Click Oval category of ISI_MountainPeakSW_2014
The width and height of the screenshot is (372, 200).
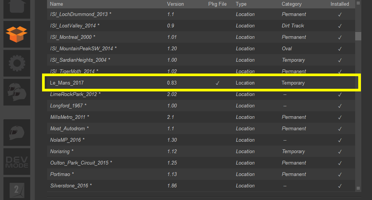(287, 48)
